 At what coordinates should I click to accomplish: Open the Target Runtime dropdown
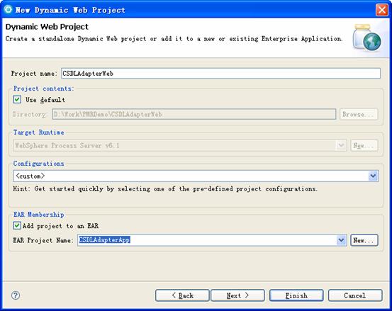pyautogui.click(x=341, y=145)
